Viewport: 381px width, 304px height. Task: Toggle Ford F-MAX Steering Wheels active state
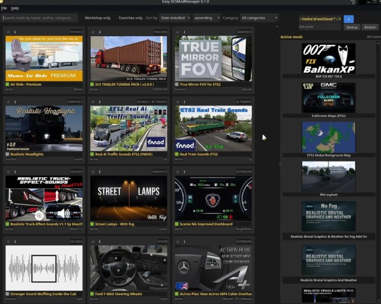(92, 294)
